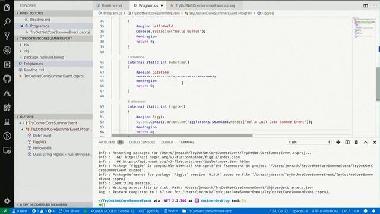Screen dimensions: 380x214
Task: Collapse the Program class in Outline
Action: 23,130
